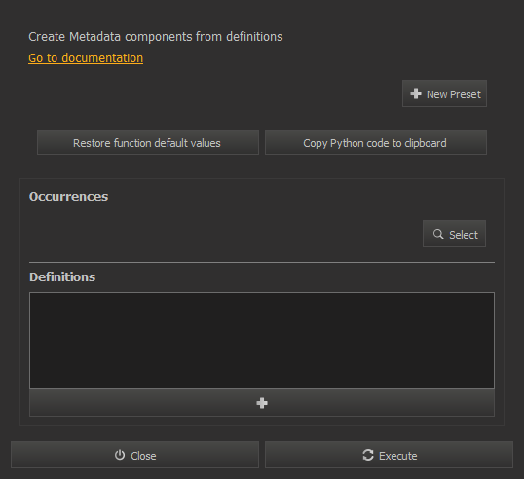Screen dimensions: 524x479
Task: Click the separator line above Definitions
Action: click(x=262, y=263)
